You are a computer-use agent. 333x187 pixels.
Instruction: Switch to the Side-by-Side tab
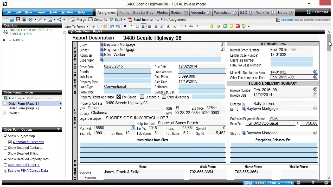click(x=143, y=12)
